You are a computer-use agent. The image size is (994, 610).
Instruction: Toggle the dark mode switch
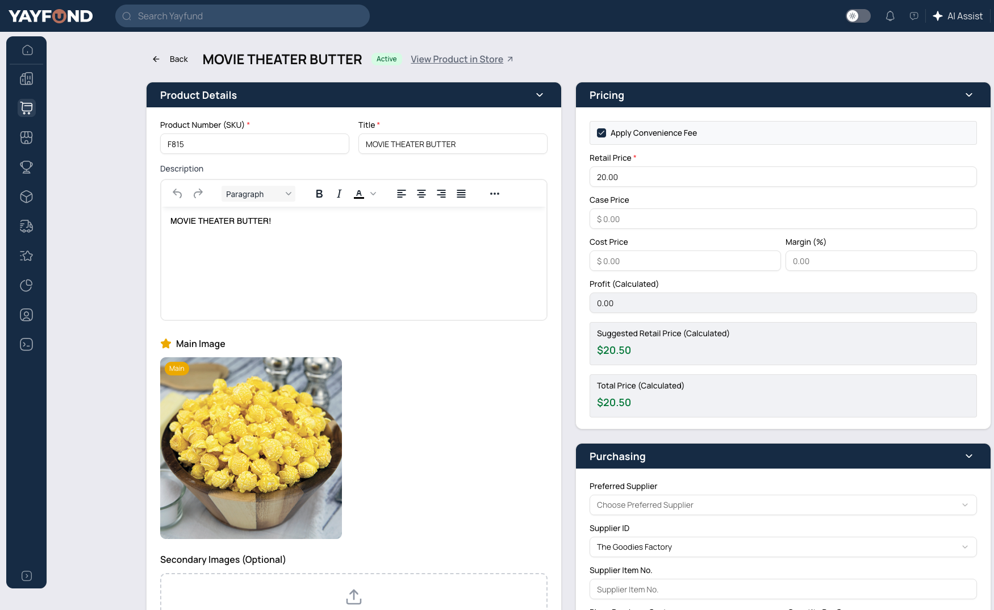(858, 16)
